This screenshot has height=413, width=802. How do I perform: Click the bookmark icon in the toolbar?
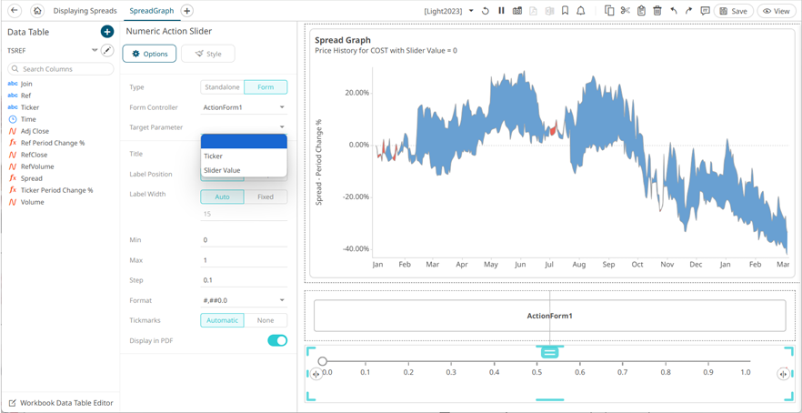[565, 11]
